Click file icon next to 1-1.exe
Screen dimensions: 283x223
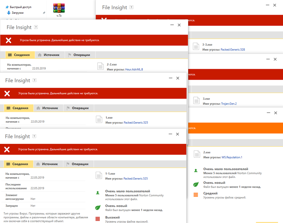pyautogui.click(x=99, y=175)
